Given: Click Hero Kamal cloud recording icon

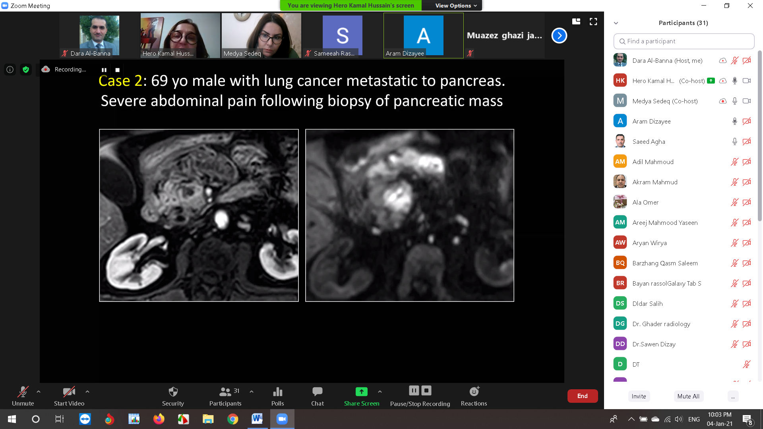Looking at the screenshot, I should (723, 81).
